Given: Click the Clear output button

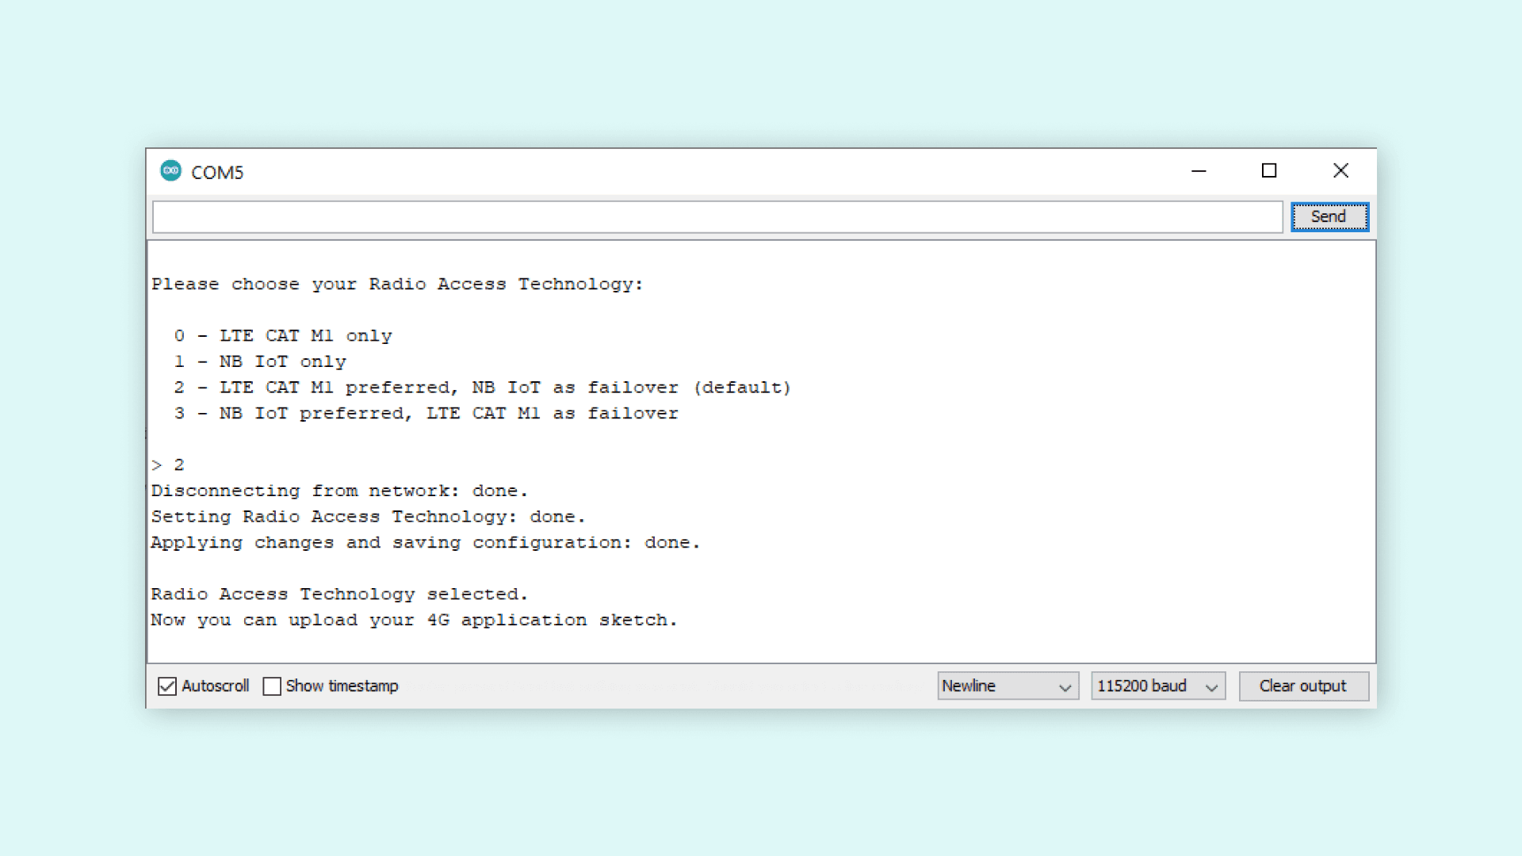Looking at the screenshot, I should 1302,686.
